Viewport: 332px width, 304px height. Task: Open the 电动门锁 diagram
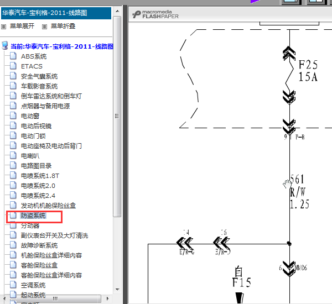[33, 136]
